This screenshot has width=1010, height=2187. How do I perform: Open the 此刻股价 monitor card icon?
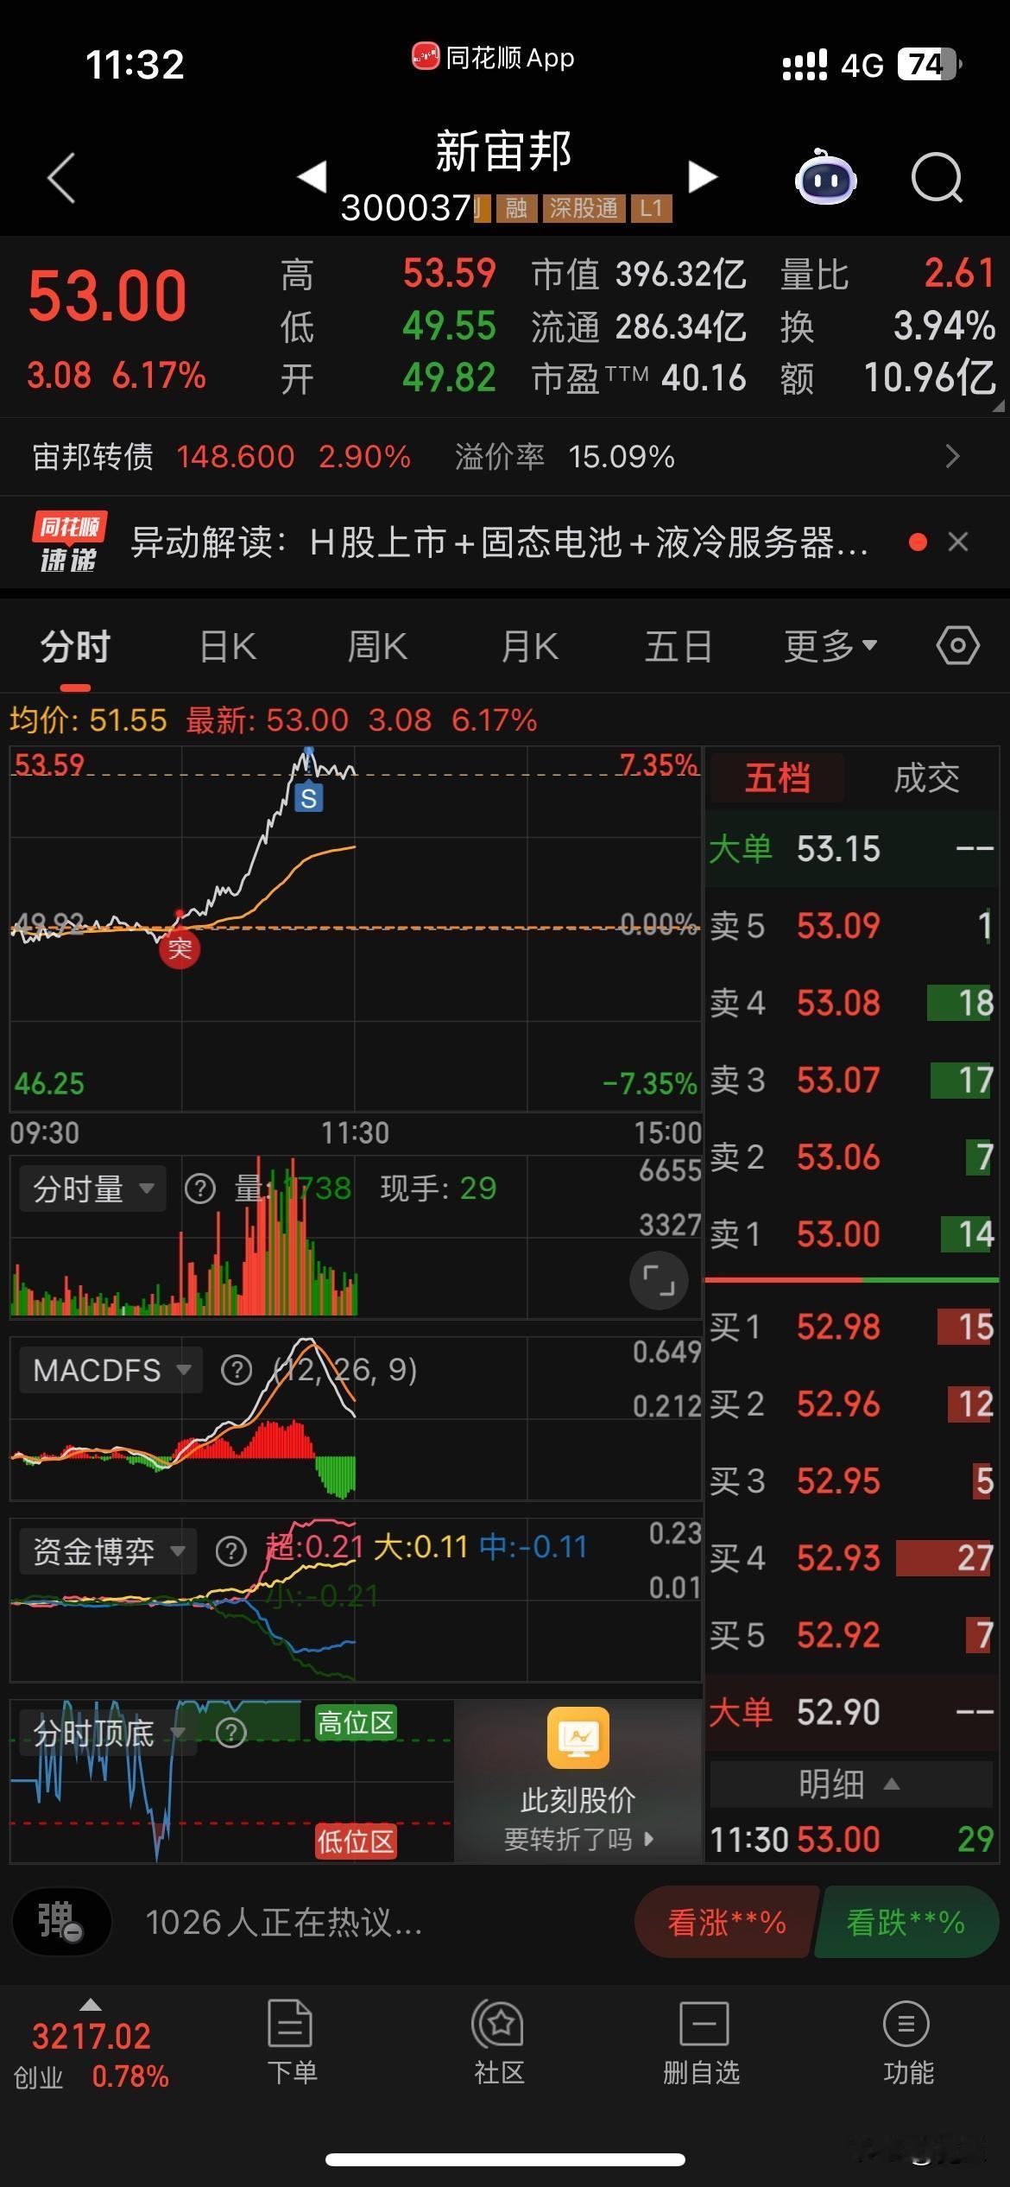pos(578,1738)
